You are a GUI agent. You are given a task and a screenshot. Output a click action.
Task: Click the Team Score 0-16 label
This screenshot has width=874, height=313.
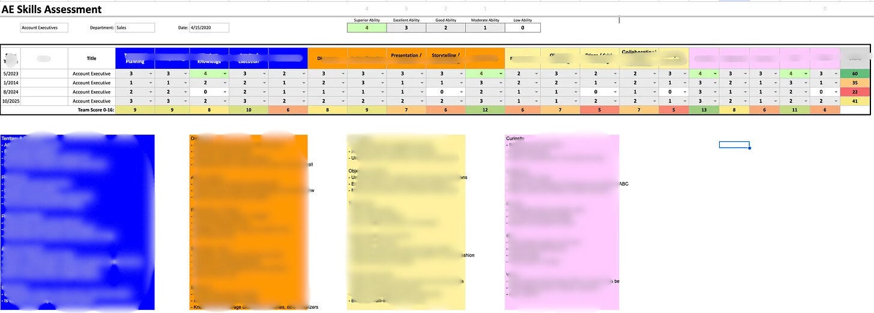[95, 110]
